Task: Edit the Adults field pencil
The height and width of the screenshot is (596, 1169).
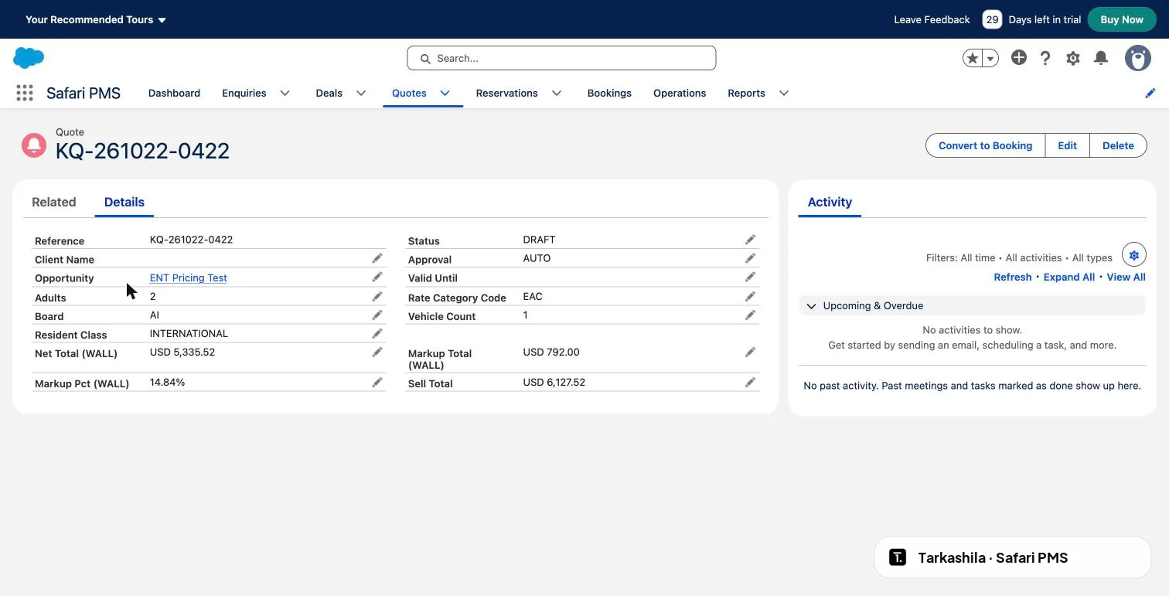Action: click(377, 296)
